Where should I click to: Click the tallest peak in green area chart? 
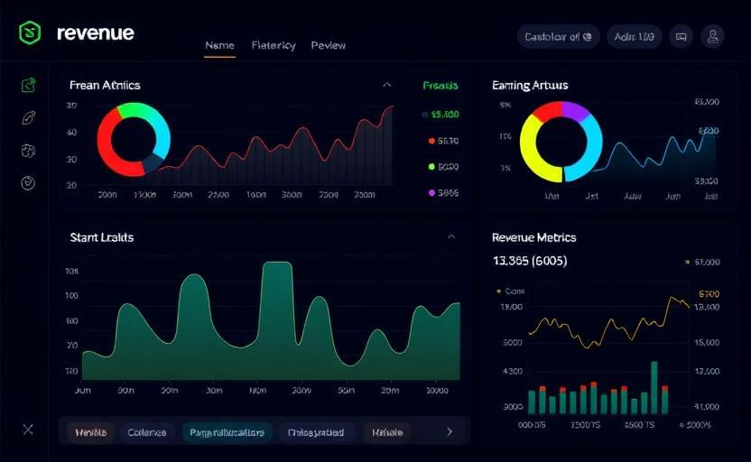[x=277, y=269]
